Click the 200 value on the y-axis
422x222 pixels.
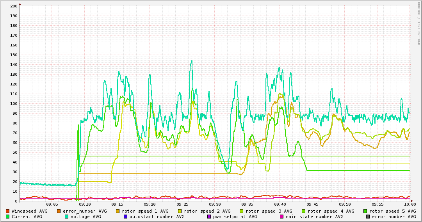[x=14, y=6]
